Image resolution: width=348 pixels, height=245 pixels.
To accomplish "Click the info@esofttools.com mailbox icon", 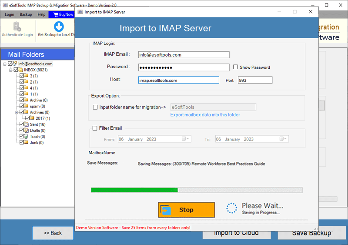I will pyautogui.click(x=15, y=64).
